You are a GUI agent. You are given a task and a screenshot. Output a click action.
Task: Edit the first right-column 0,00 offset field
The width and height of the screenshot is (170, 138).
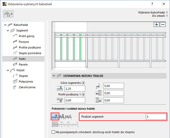pyautogui.click(x=113, y=86)
